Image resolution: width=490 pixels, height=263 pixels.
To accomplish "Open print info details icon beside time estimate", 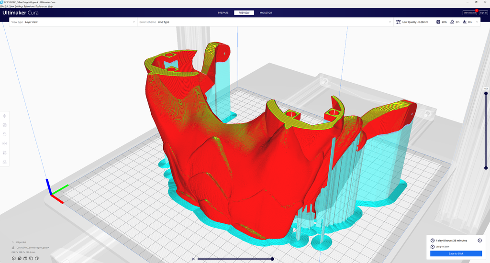I will (479, 241).
